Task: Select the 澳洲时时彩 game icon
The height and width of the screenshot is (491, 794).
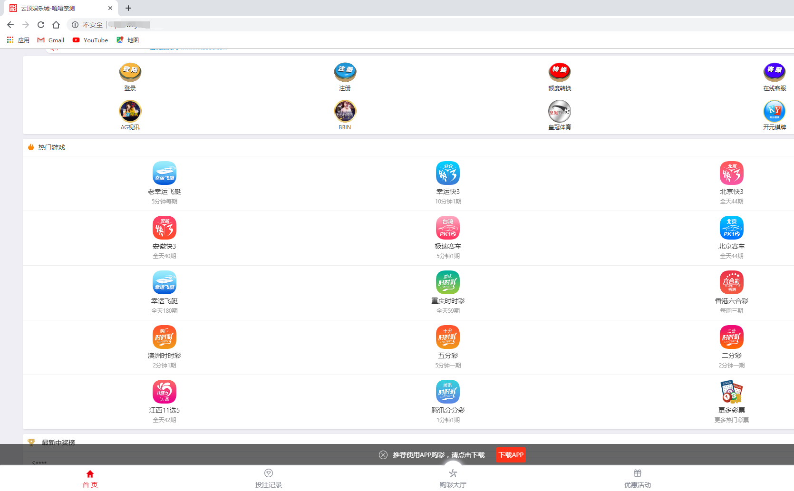Action: pos(165,337)
